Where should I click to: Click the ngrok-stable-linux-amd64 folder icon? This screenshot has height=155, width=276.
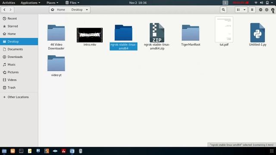[123, 33]
